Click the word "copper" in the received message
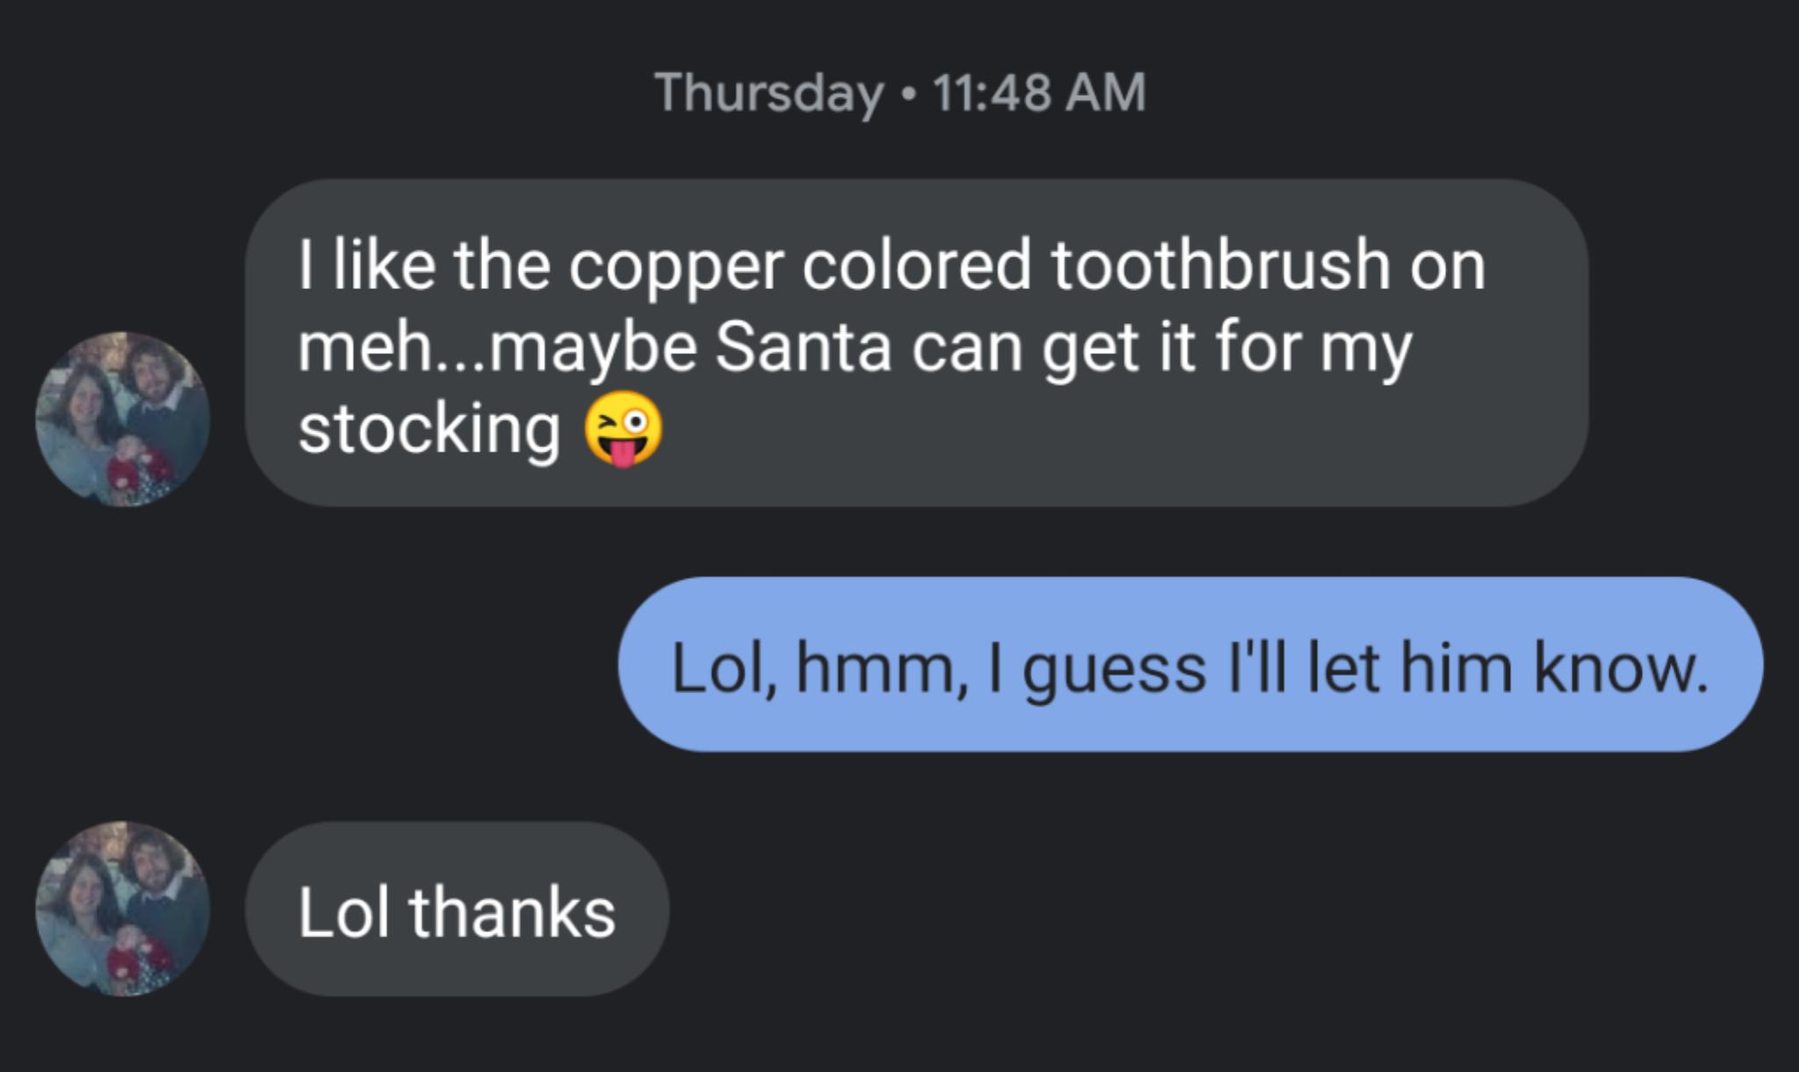The width and height of the screenshot is (1799, 1072). pyautogui.click(x=676, y=267)
